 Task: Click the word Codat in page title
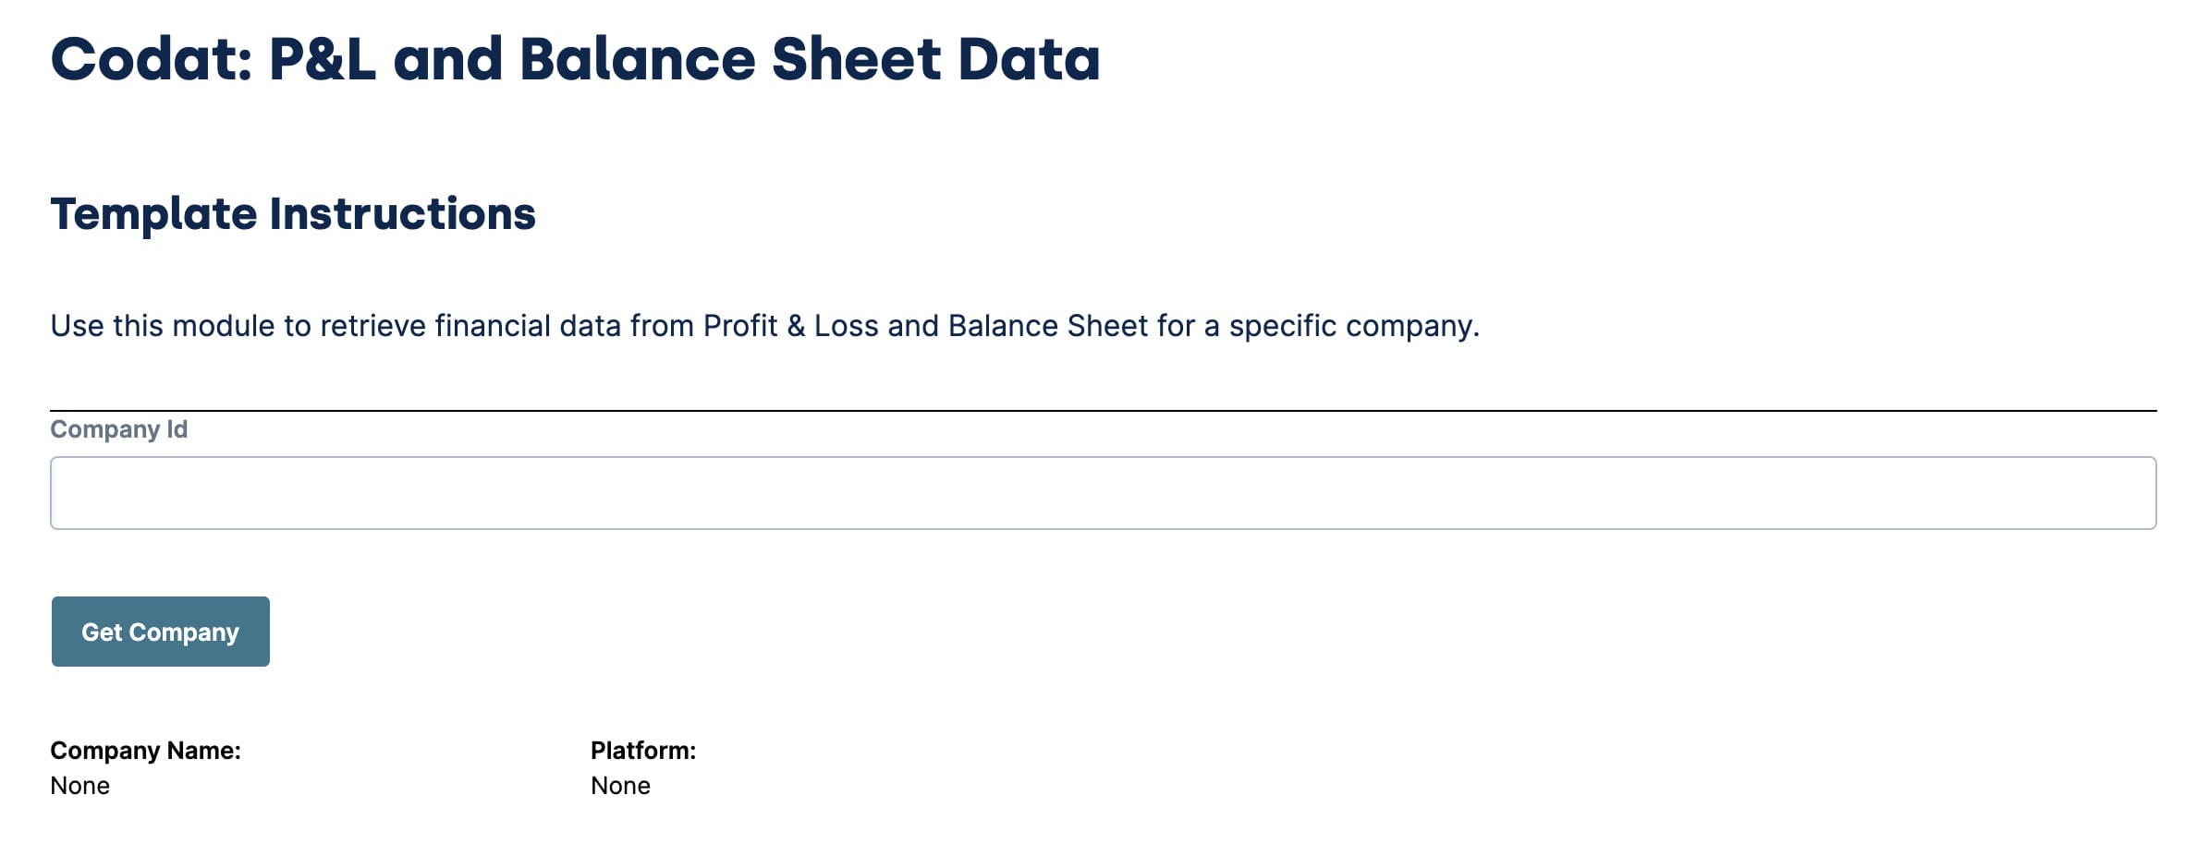[x=152, y=58]
